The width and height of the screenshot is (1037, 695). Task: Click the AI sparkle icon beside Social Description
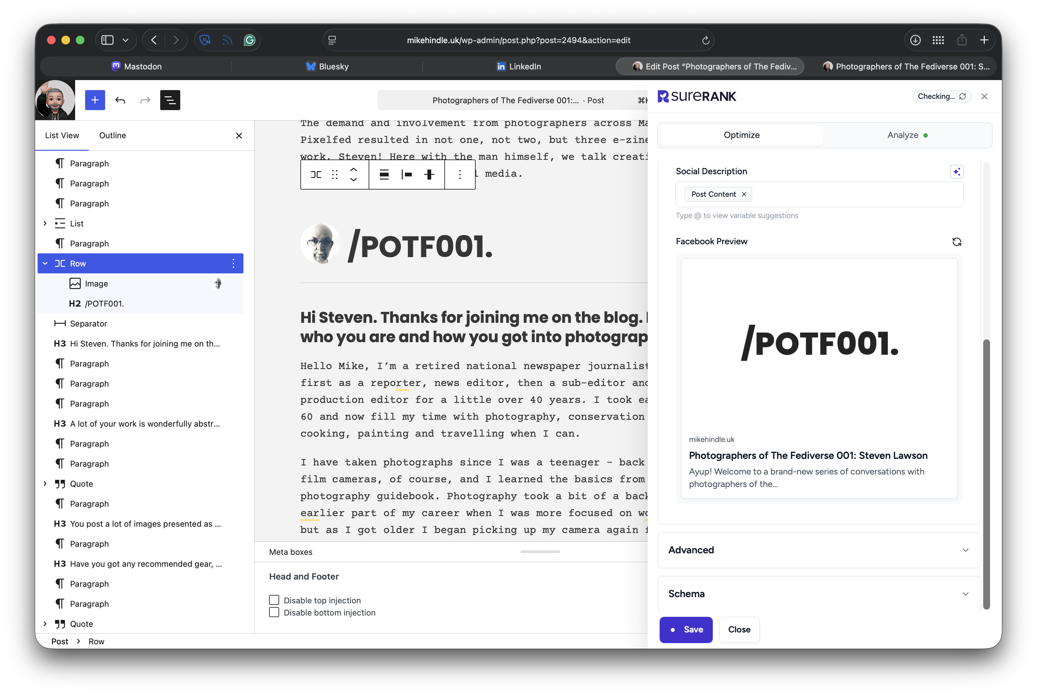pyautogui.click(x=956, y=171)
